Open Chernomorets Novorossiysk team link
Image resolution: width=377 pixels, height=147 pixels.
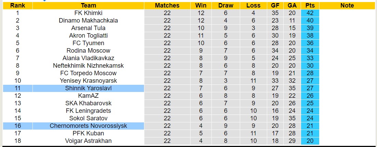(x=88, y=126)
